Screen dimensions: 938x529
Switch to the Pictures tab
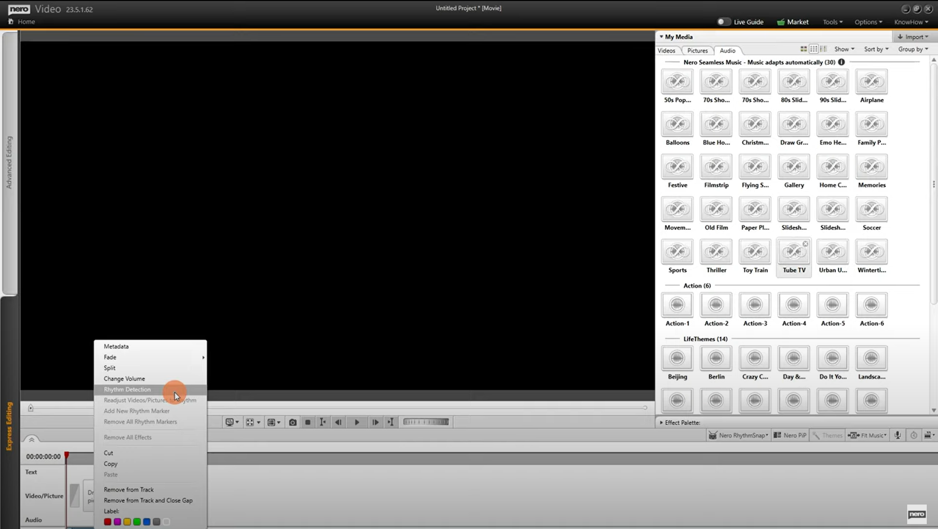click(697, 50)
